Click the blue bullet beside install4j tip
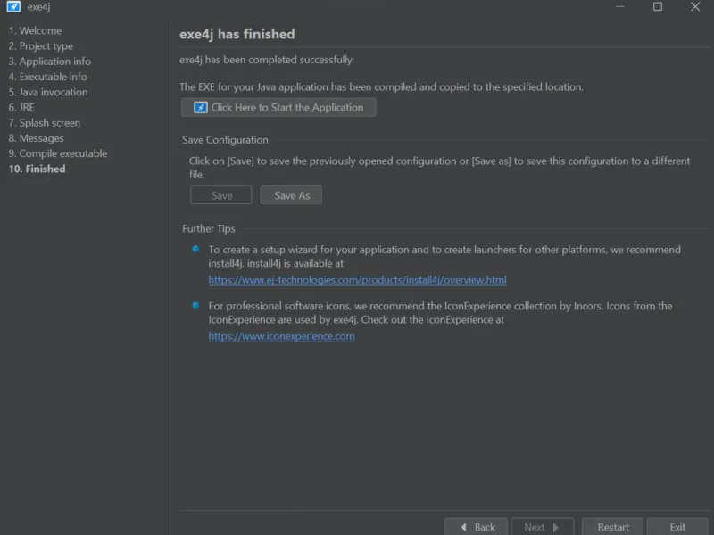This screenshot has height=535, width=714. (x=195, y=249)
